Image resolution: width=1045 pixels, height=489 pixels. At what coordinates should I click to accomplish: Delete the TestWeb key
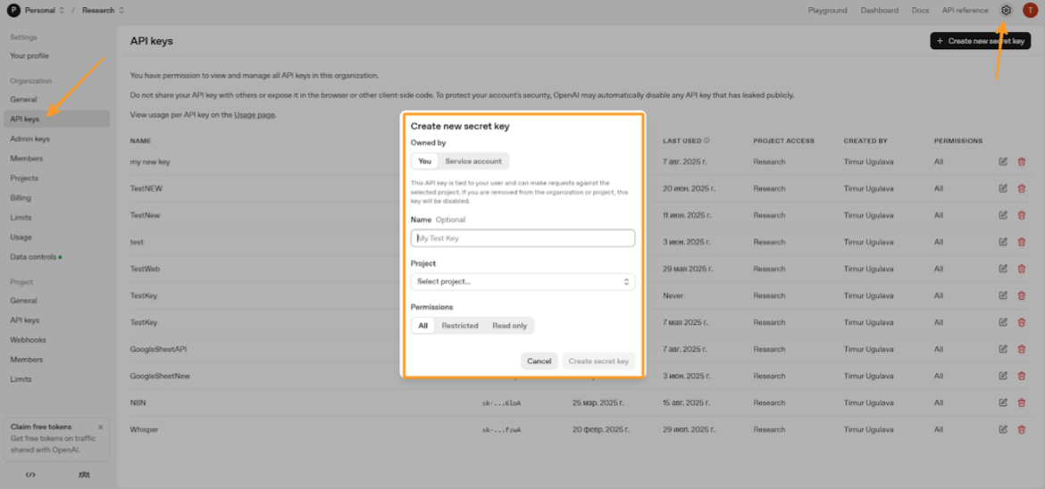[x=1022, y=269]
